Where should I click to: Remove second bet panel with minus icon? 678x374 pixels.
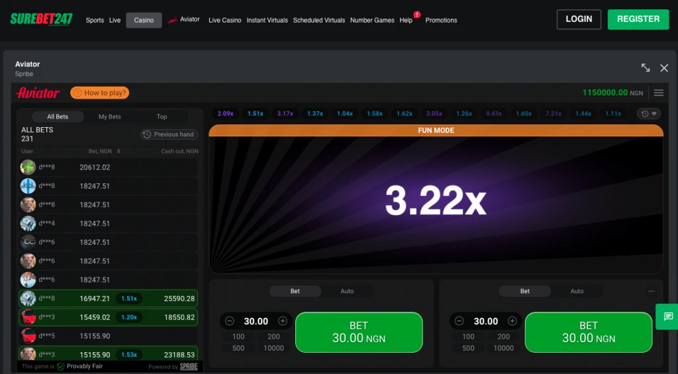(x=652, y=291)
